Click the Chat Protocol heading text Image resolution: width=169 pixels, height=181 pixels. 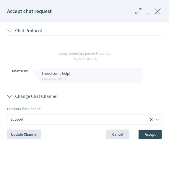coord(28,31)
